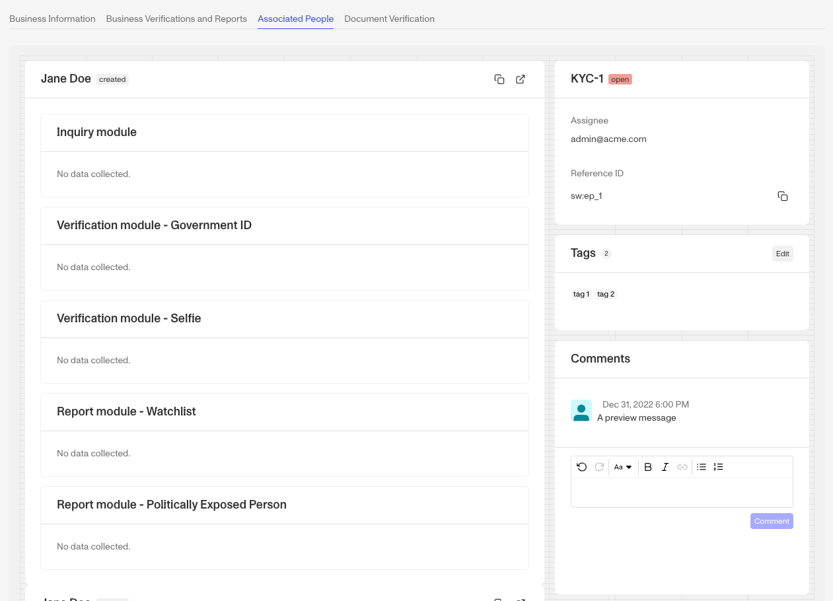Submit with the Comment button
This screenshot has height=601, width=833.
[772, 521]
